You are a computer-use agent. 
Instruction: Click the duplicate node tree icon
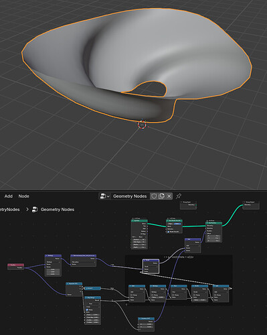coord(161,196)
